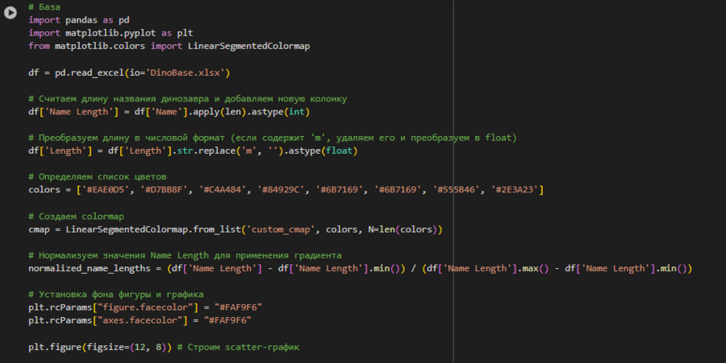Screen dimensions: 726x363
Task: Click 'N=len(colors)' argument
Action: (x=403, y=229)
